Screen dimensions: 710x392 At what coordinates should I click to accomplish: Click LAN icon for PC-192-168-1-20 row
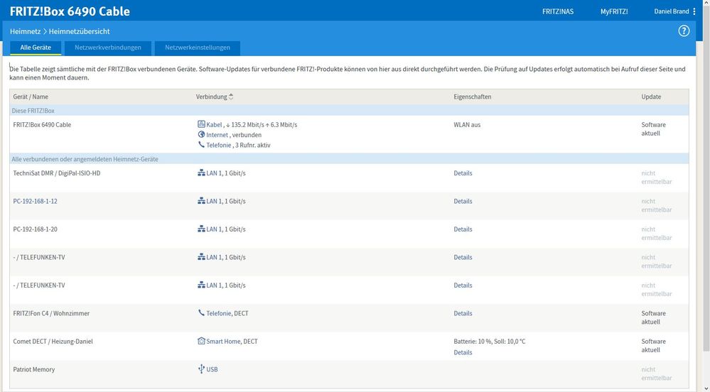[x=202, y=229]
